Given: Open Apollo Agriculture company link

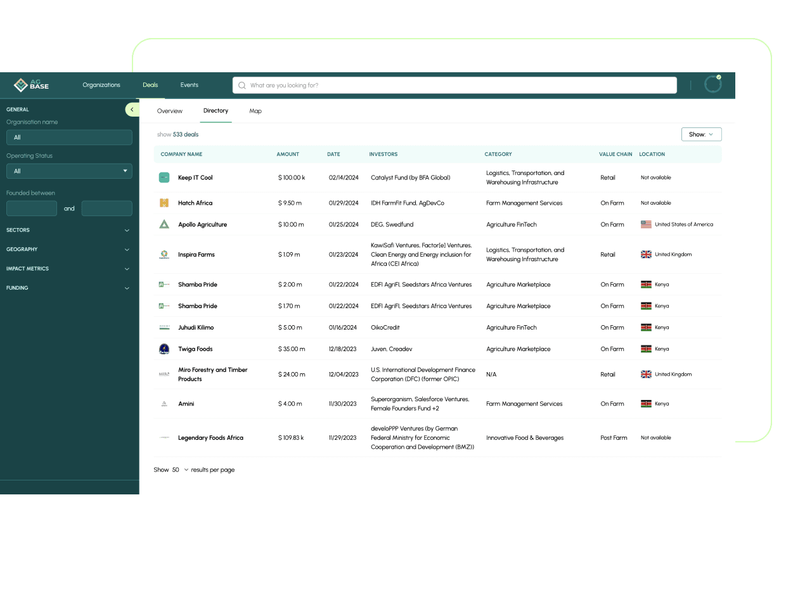Looking at the screenshot, I should point(202,224).
